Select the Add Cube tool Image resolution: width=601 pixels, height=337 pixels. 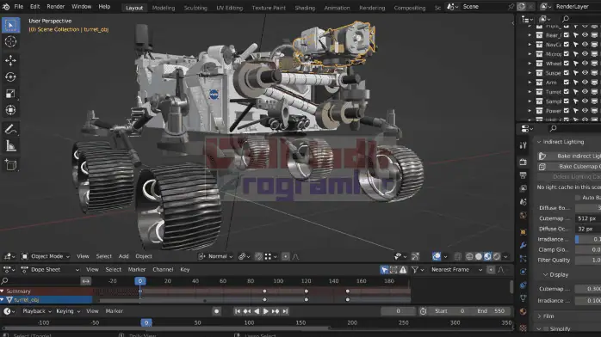(10, 165)
